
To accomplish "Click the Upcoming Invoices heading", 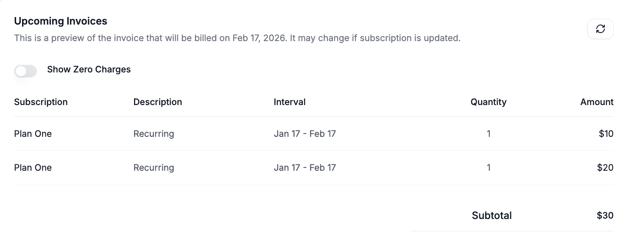I will coord(61,21).
